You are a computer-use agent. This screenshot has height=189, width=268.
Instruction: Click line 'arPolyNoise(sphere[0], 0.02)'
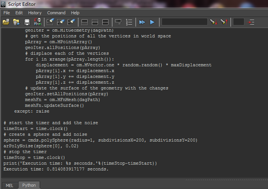click(x=41, y=146)
